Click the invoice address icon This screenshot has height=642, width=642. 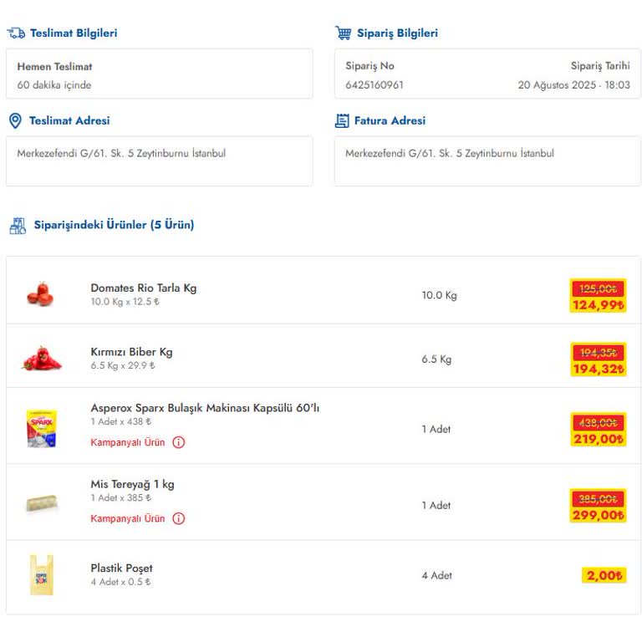click(x=342, y=121)
